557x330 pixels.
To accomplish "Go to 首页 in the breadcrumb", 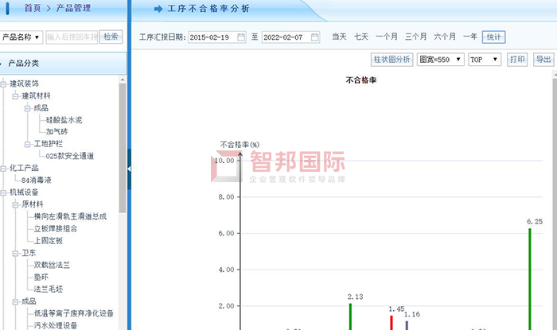I will pos(33,8).
